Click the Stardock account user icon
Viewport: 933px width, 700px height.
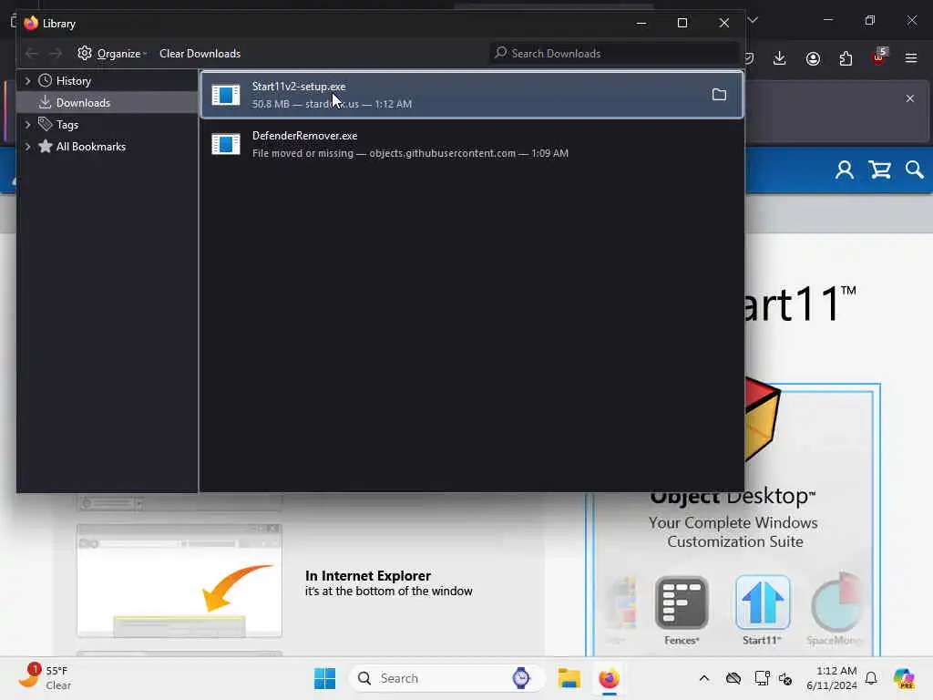(845, 170)
